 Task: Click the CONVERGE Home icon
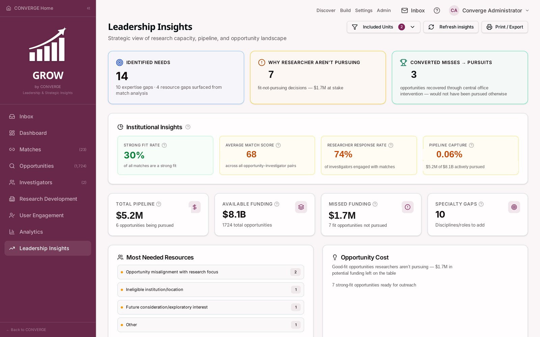point(9,8)
